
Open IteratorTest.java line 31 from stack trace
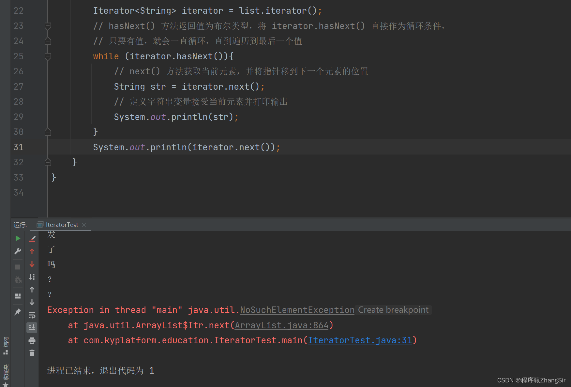coord(360,340)
